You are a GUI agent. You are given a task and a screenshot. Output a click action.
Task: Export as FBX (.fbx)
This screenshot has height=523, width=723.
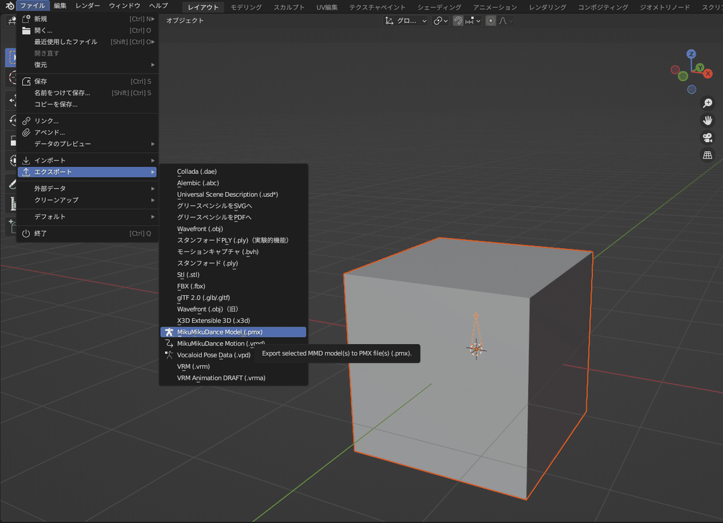(233, 286)
